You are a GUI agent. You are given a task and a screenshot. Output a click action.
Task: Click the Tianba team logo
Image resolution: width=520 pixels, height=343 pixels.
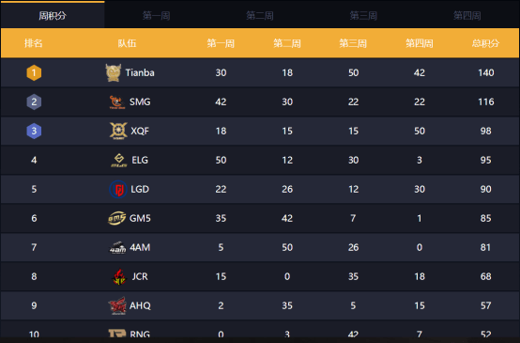pos(113,72)
